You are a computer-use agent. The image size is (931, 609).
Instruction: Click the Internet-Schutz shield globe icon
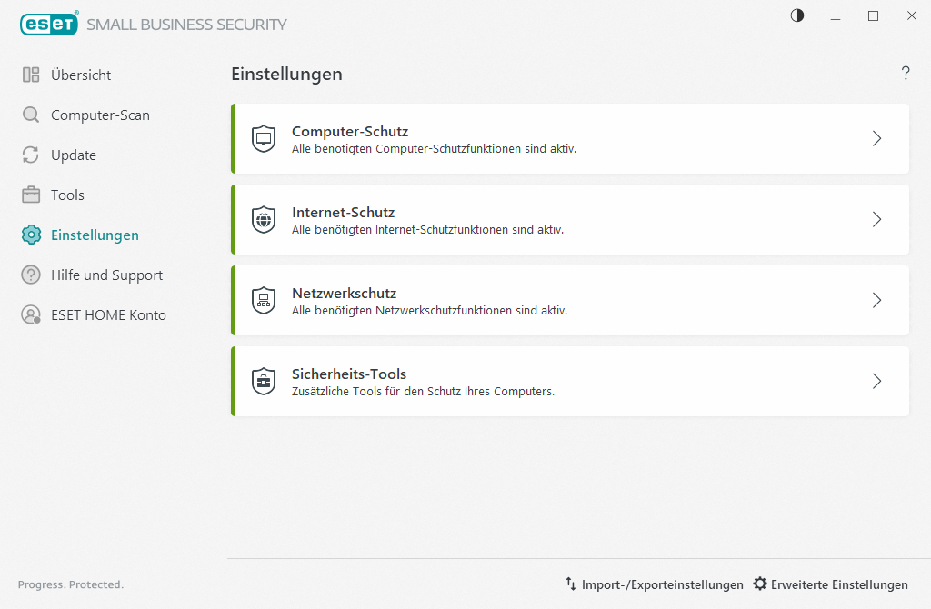[264, 220]
